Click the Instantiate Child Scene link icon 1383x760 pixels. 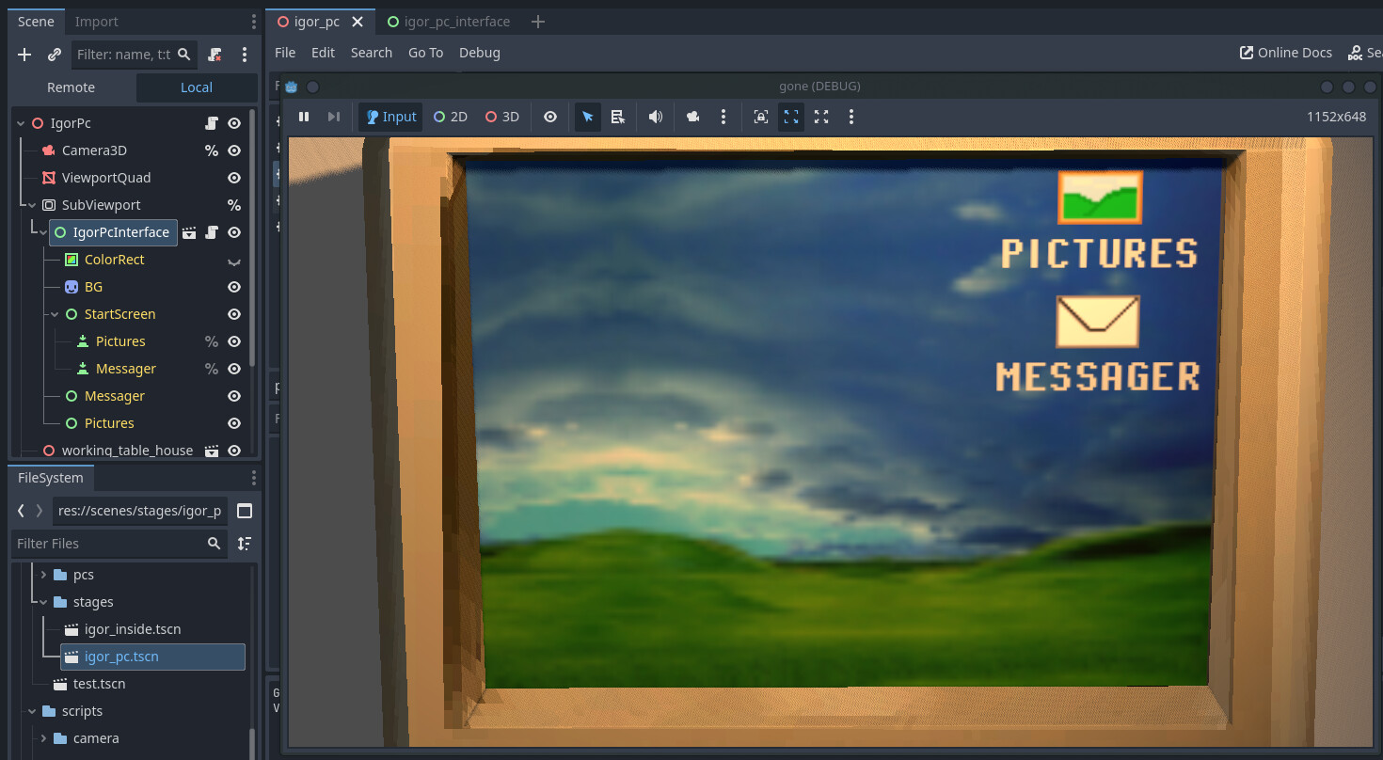[x=54, y=54]
